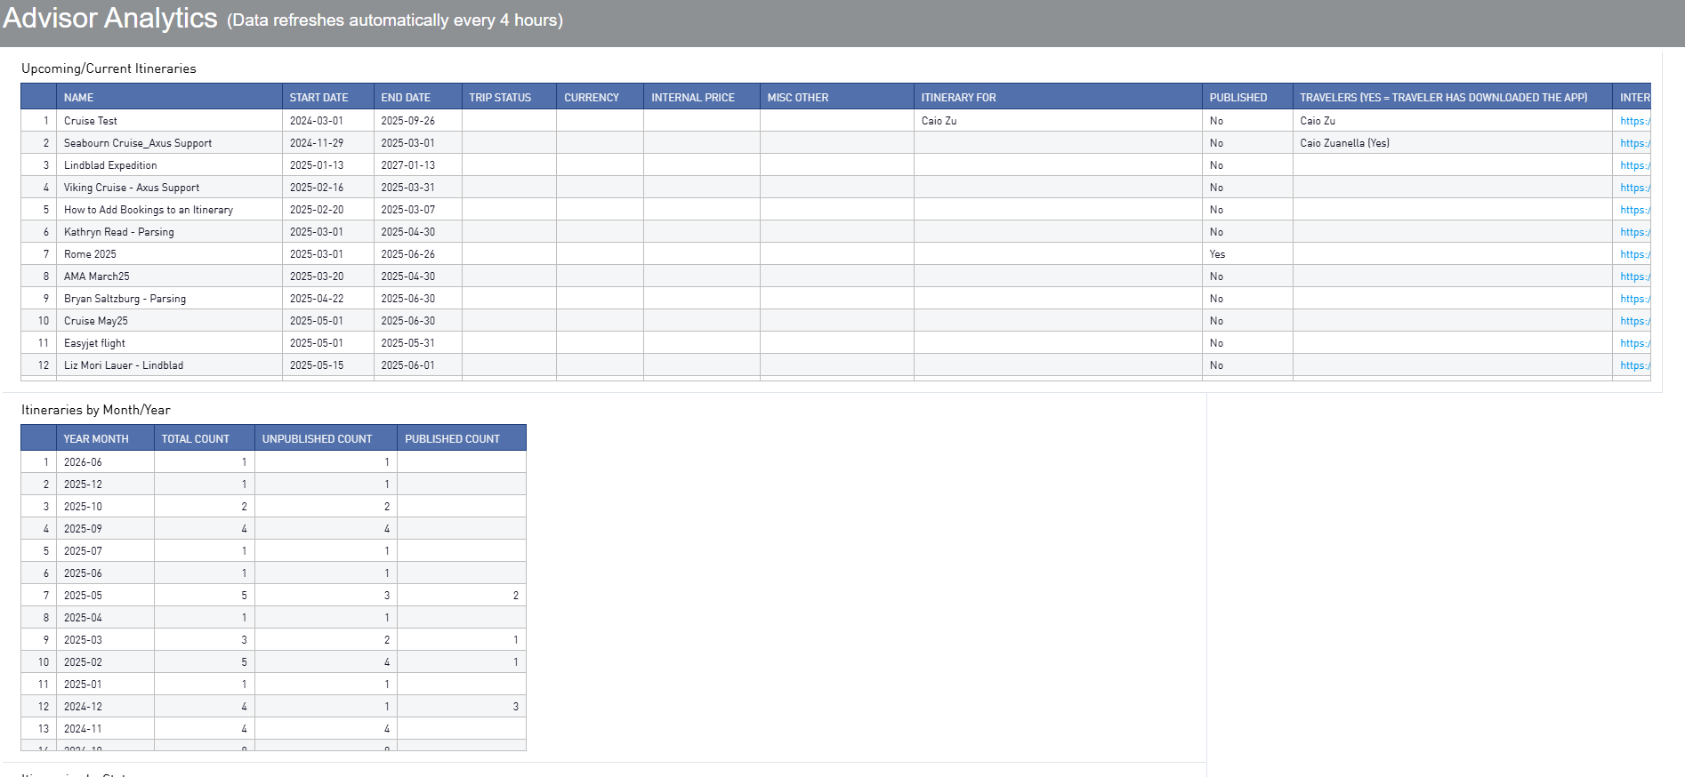Follow the Easyjet flight row link
The height and width of the screenshot is (777, 1685).
coord(1634,343)
